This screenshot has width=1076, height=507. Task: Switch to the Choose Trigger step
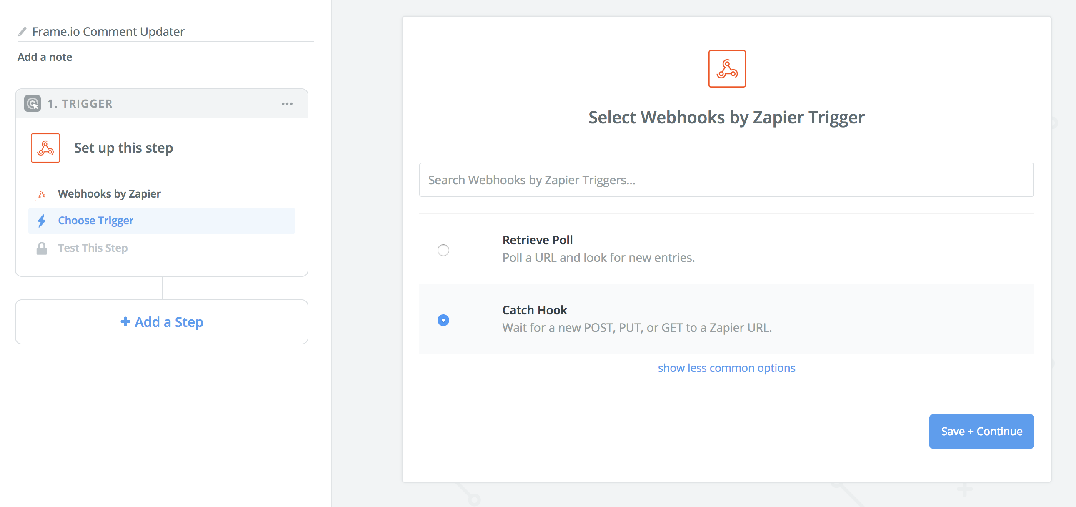(96, 220)
